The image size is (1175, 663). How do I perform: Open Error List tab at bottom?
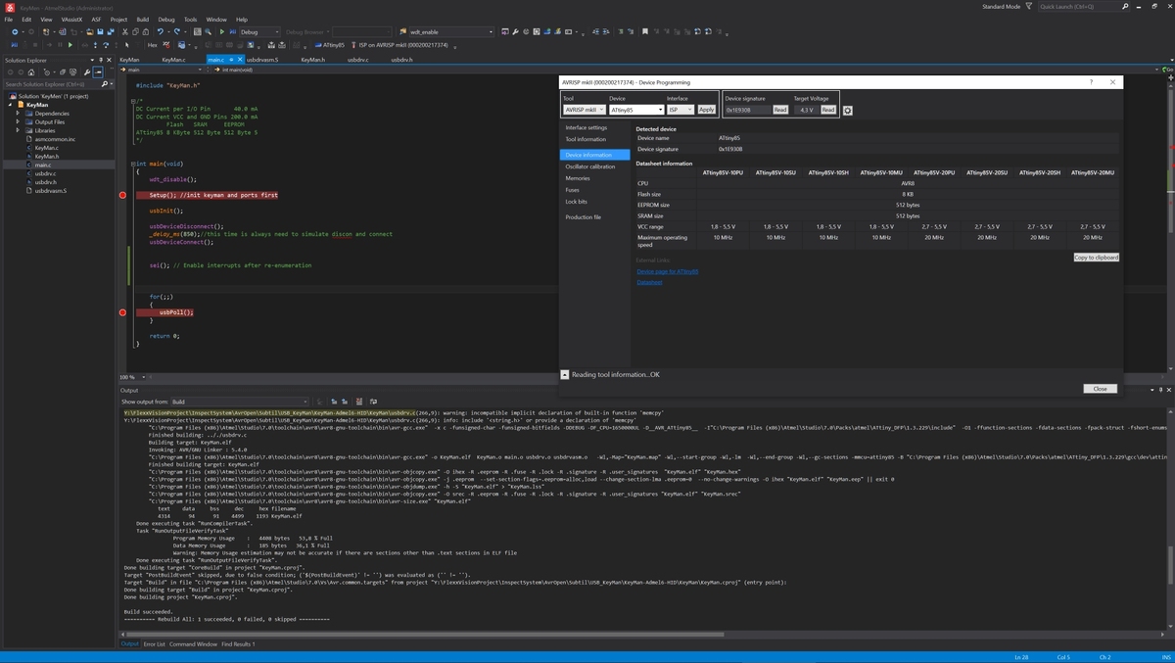point(155,644)
